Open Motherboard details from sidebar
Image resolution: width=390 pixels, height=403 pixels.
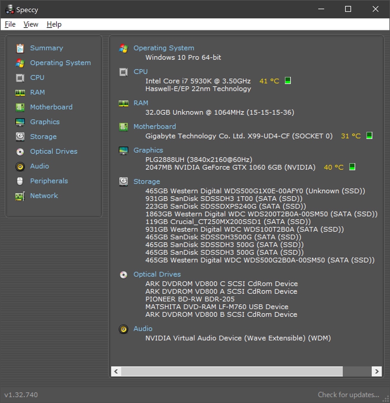51,107
